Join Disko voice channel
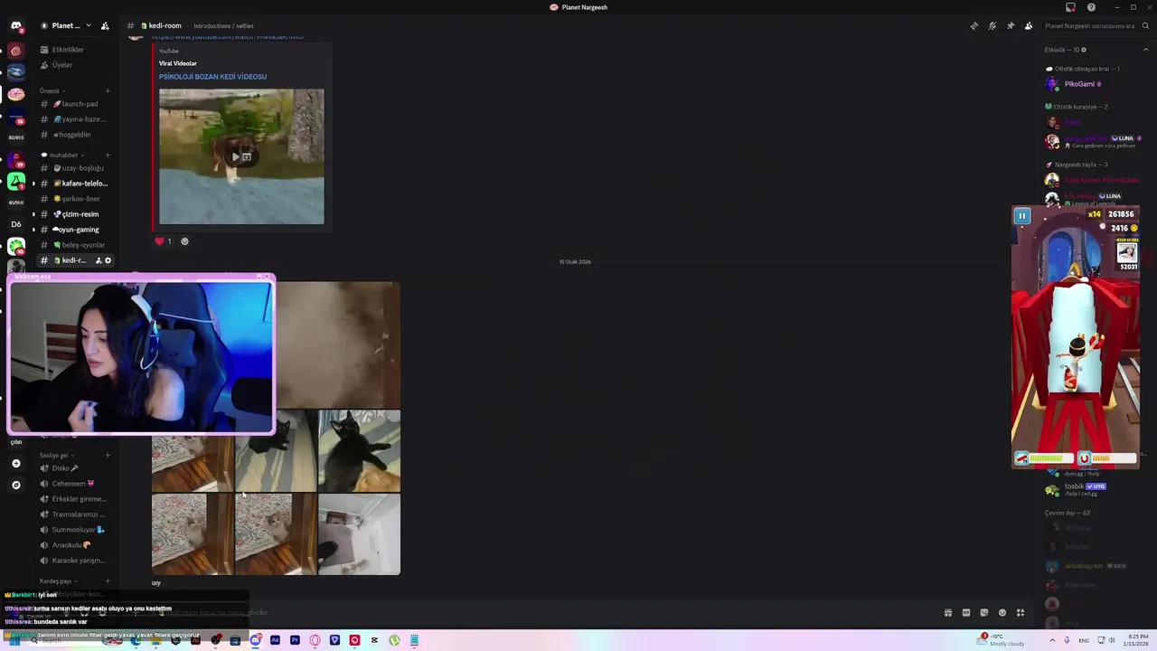This screenshot has width=1157, height=651. pyautogui.click(x=75, y=468)
